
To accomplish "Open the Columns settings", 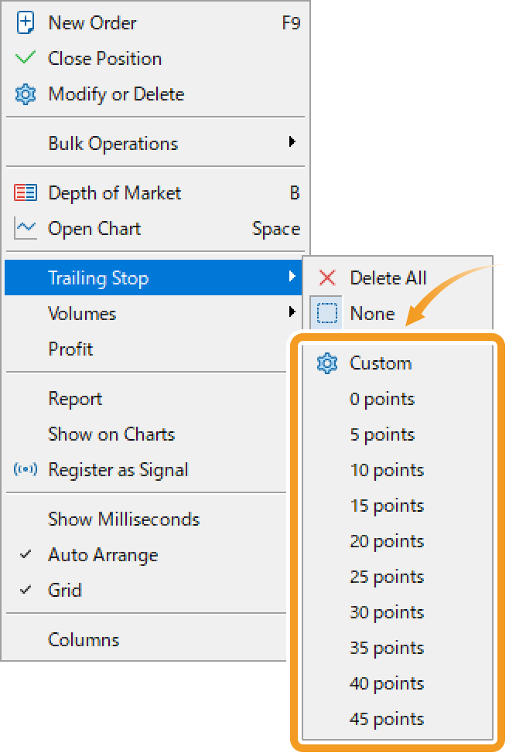I will 84,639.
